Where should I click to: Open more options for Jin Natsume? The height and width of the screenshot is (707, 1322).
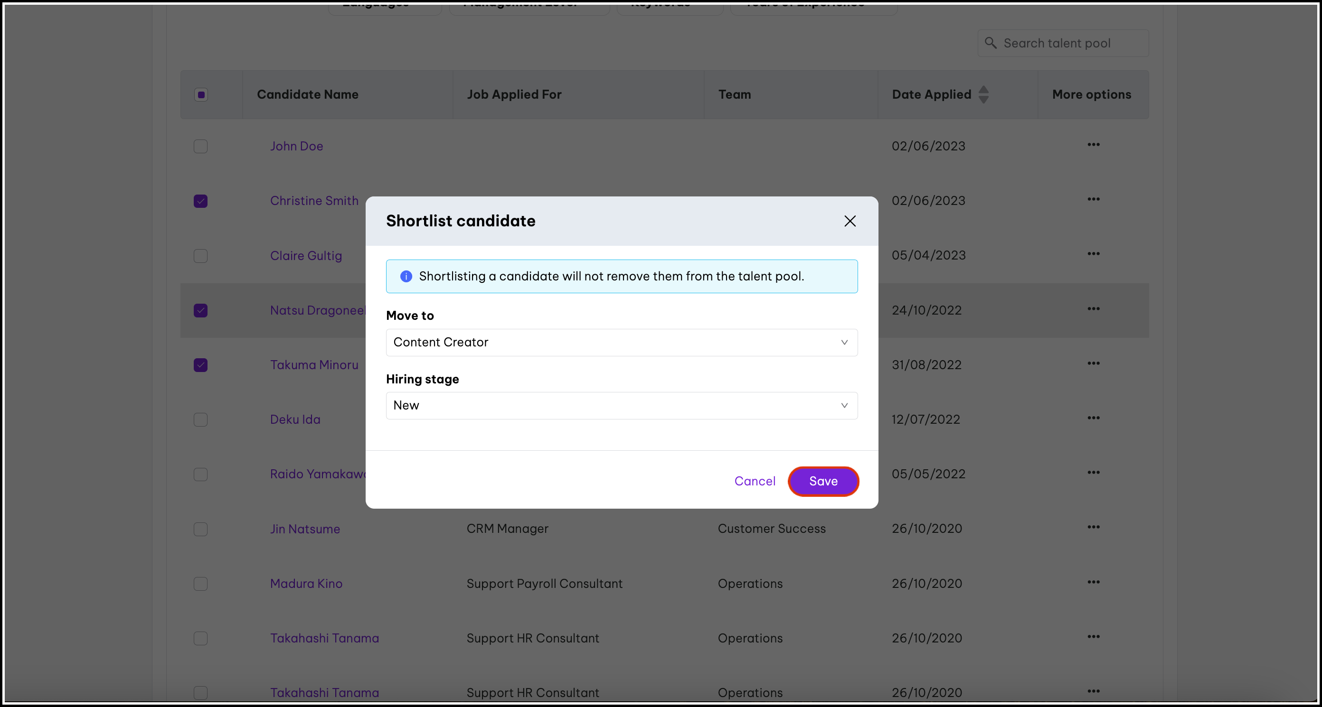(1093, 527)
